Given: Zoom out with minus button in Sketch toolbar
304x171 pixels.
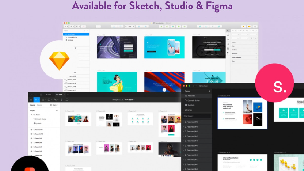Looking at the screenshot, I should [x=126, y=26].
